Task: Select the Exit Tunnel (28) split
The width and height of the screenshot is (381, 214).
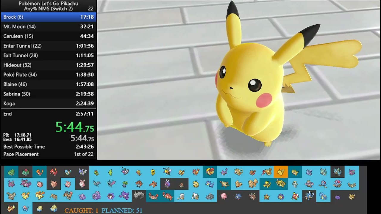Action: pyautogui.click(x=49, y=55)
